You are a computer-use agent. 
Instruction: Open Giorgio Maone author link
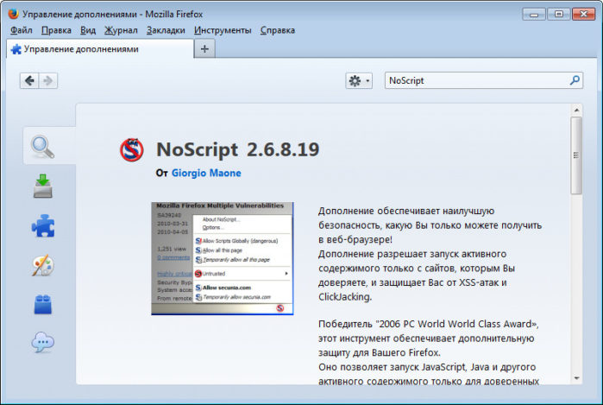206,173
